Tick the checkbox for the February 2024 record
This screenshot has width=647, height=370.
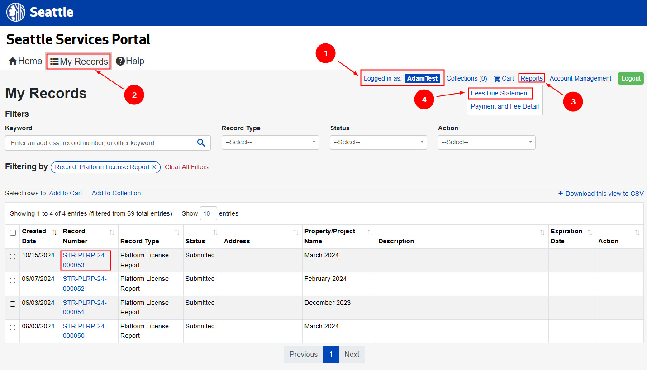click(x=13, y=280)
